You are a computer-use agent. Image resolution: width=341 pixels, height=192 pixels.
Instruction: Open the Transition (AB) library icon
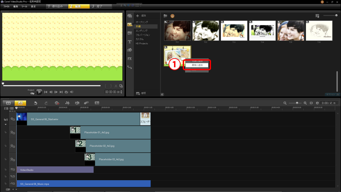(130, 33)
